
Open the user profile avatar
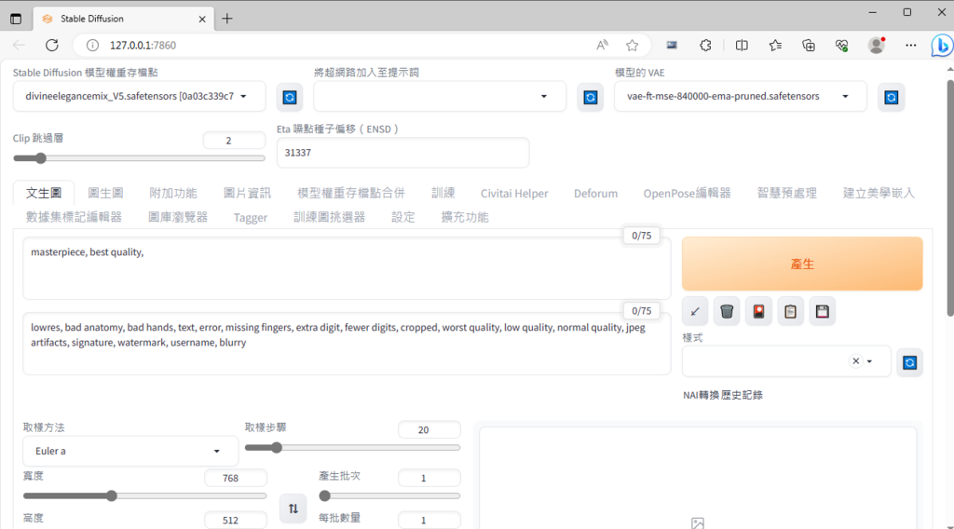tap(877, 45)
